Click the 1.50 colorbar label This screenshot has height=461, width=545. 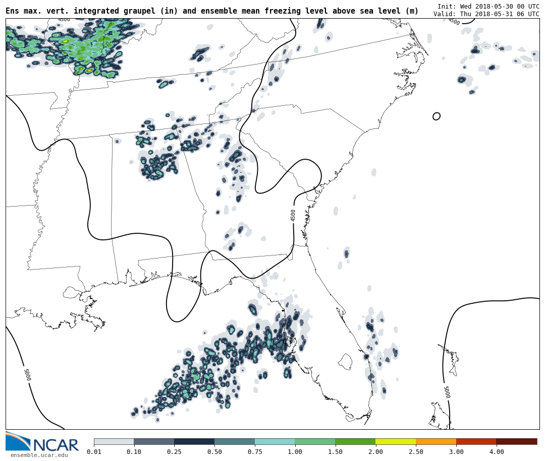336,451
